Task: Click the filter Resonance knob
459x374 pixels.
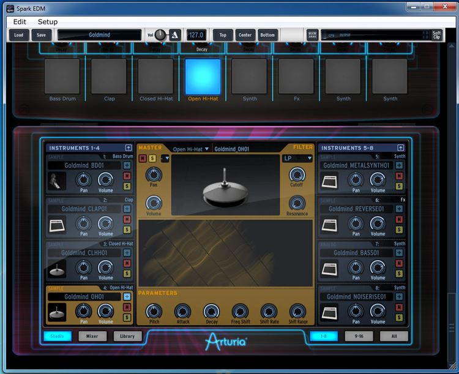Action: point(297,203)
